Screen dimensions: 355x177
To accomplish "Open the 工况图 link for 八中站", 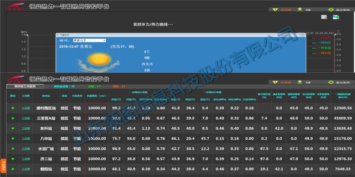I will [25, 138].
